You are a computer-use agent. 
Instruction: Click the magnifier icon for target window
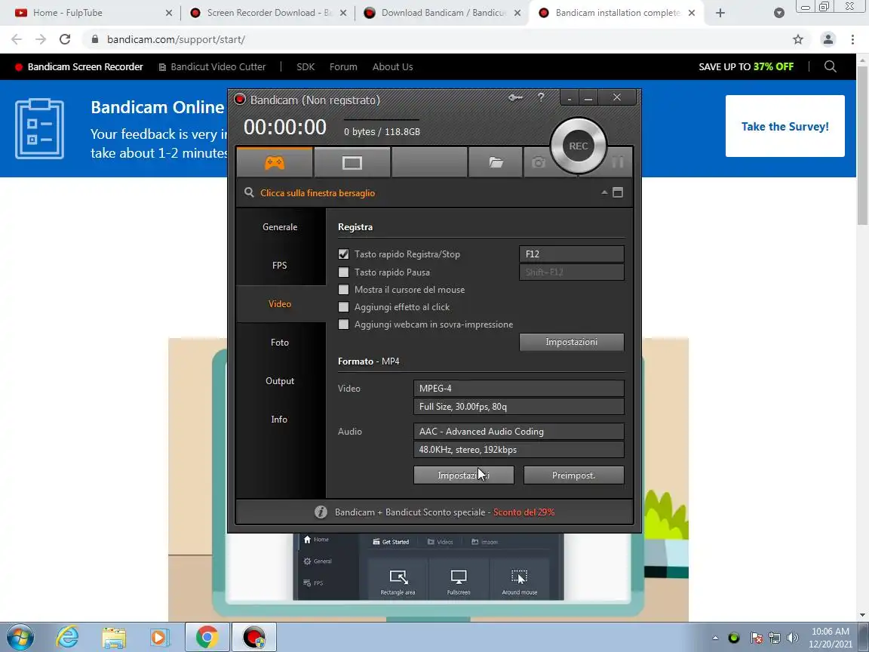250,192
